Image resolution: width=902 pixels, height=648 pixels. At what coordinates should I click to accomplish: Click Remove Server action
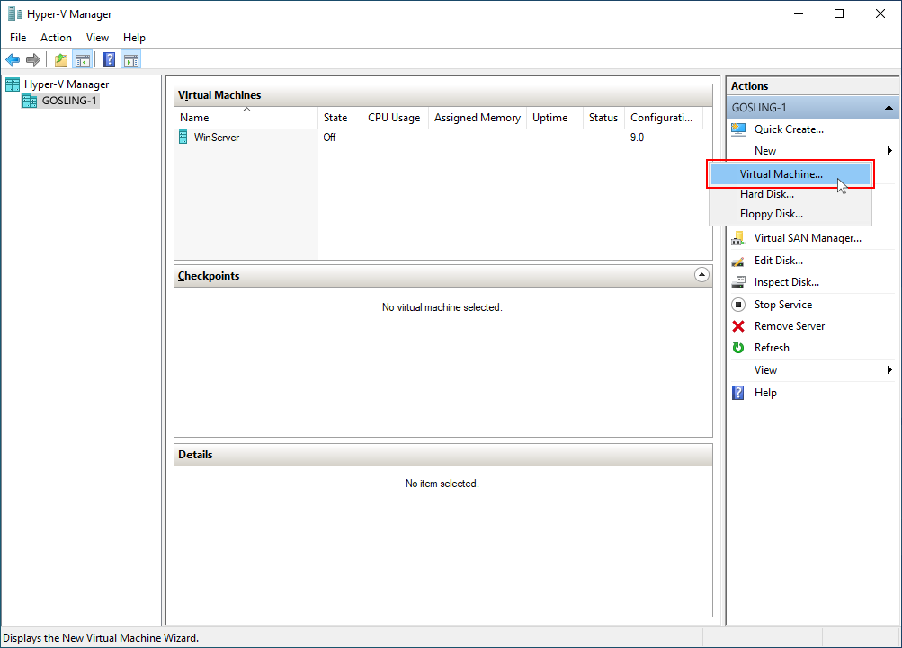(790, 326)
